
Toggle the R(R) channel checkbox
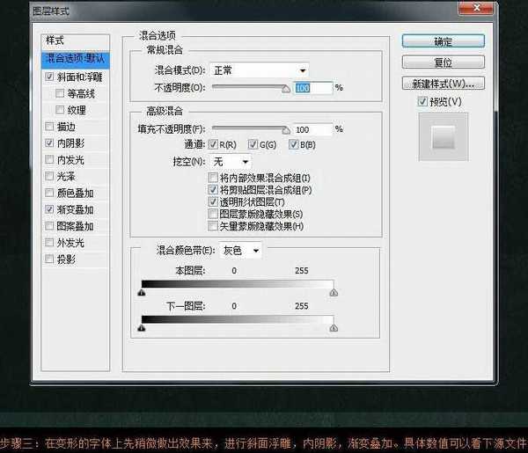coord(213,144)
